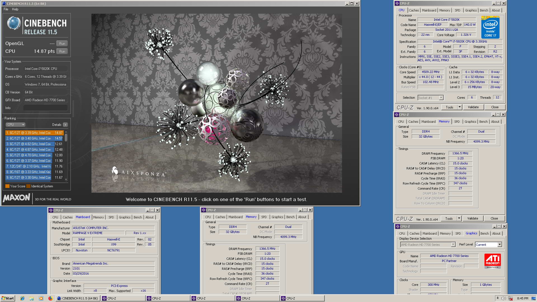Click the network status icon in the tray
537x302 pixels.
(510, 298)
